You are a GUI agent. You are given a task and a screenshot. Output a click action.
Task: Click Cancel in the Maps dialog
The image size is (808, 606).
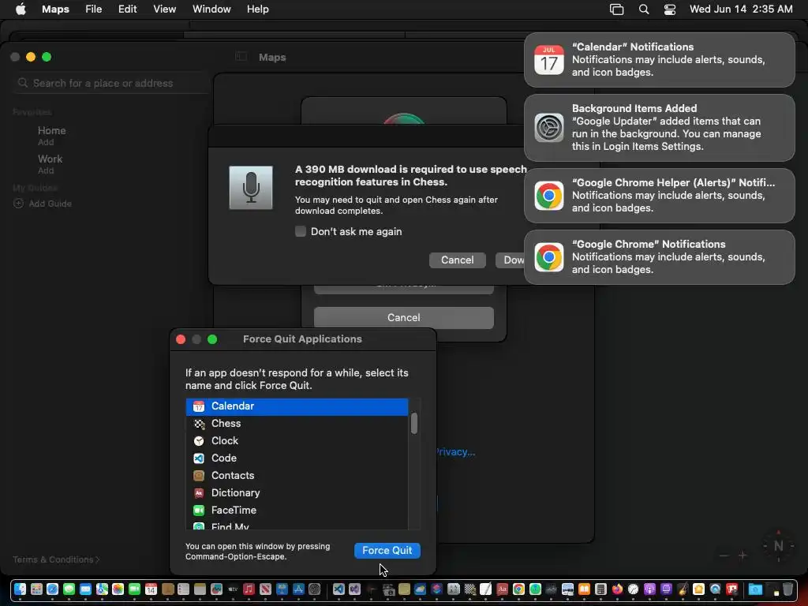pos(403,317)
